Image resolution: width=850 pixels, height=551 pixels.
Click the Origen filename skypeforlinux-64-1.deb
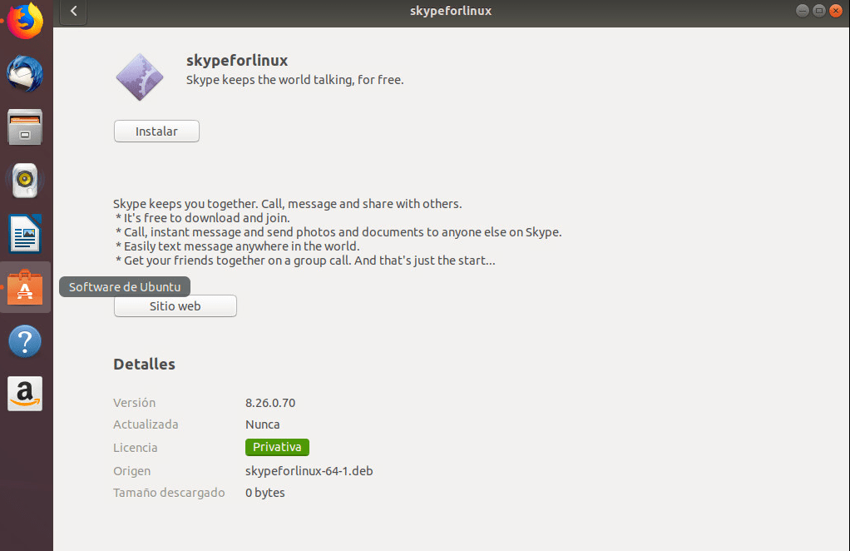(309, 470)
